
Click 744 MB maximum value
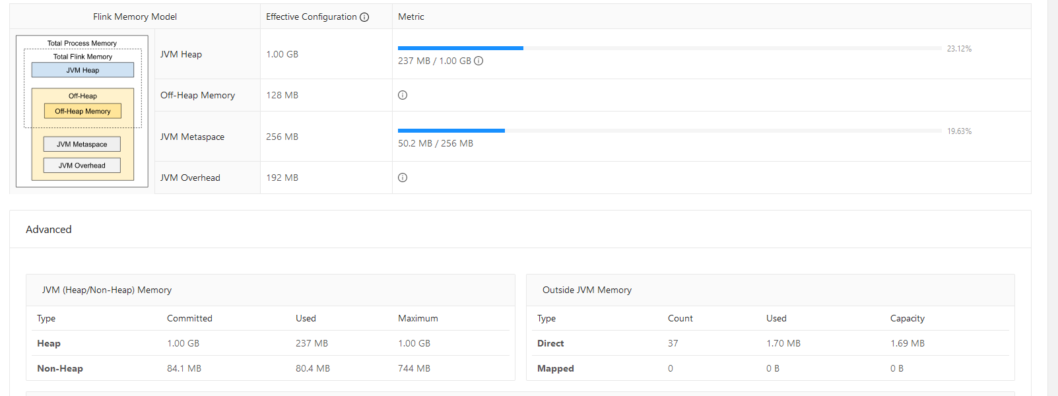point(414,368)
